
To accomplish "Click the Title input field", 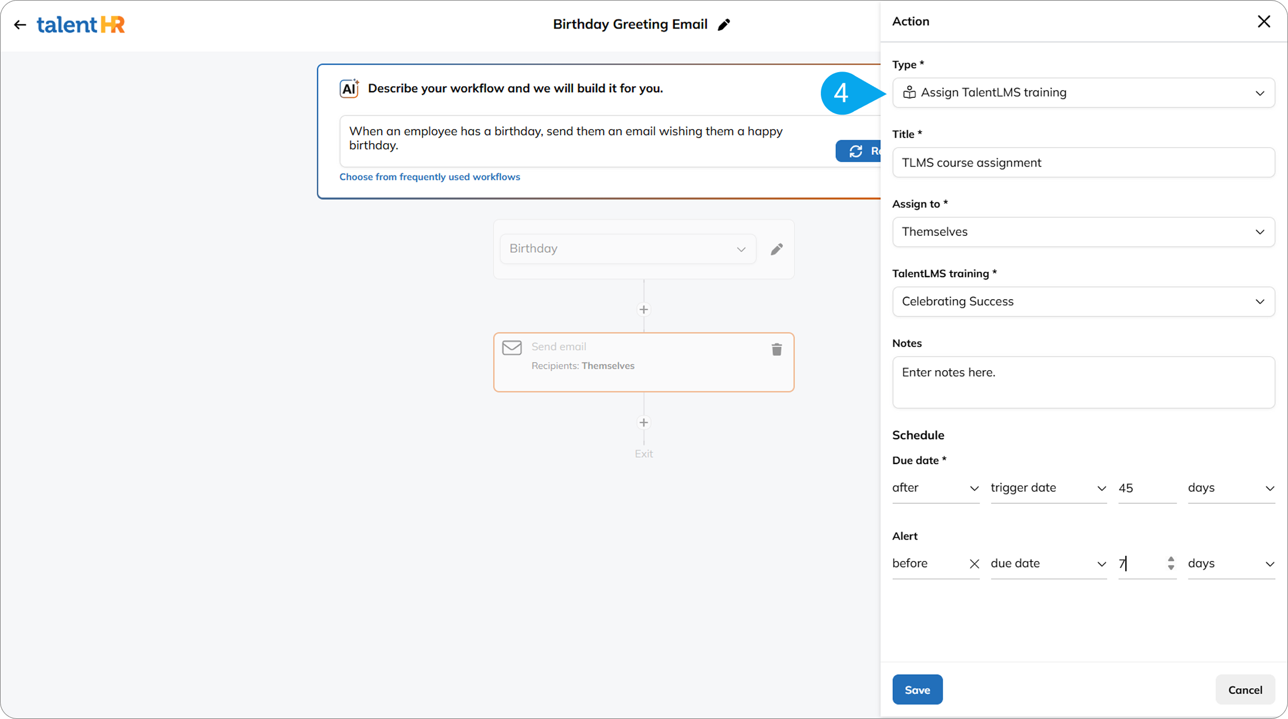I will click(x=1084, y=163).
